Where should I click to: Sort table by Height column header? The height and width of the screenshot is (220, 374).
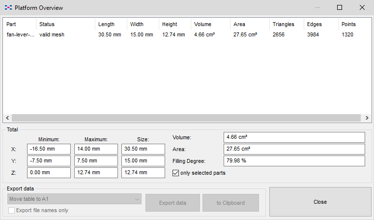(175, 24)
